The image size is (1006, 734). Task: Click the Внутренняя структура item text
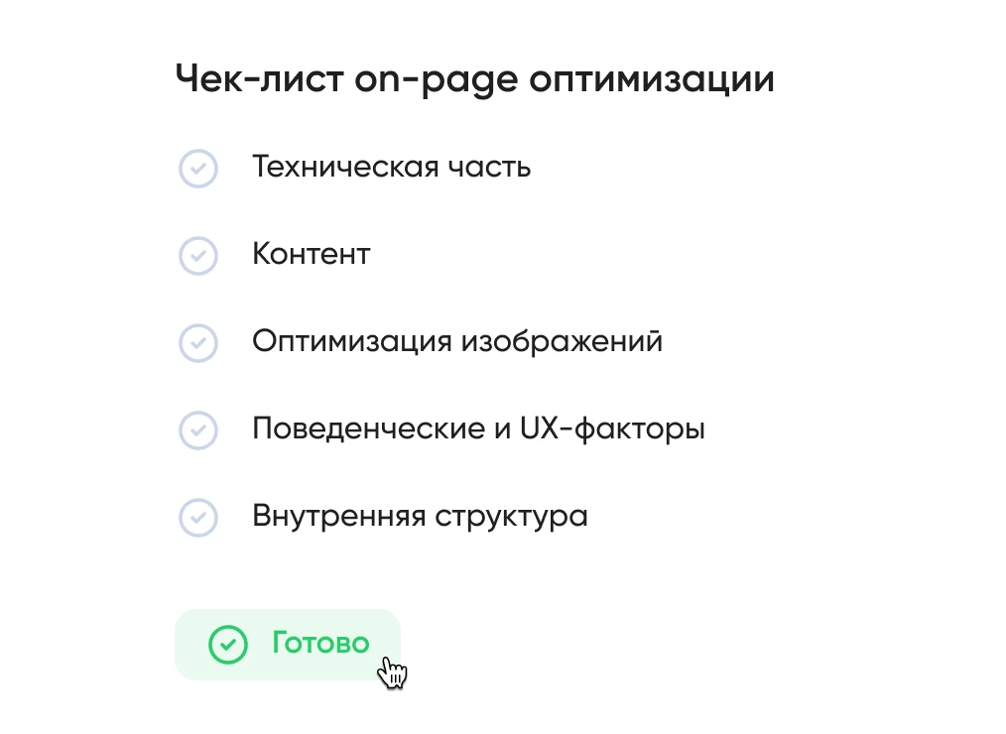click(420, 517)
